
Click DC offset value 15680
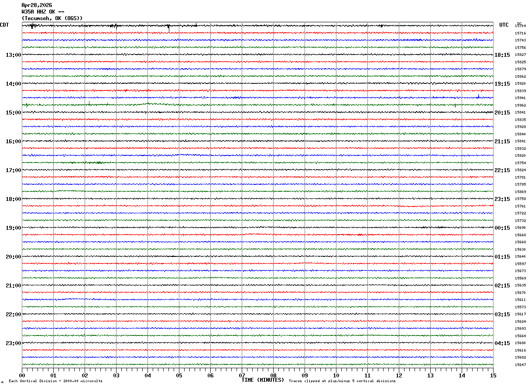(x=520, y=343)
